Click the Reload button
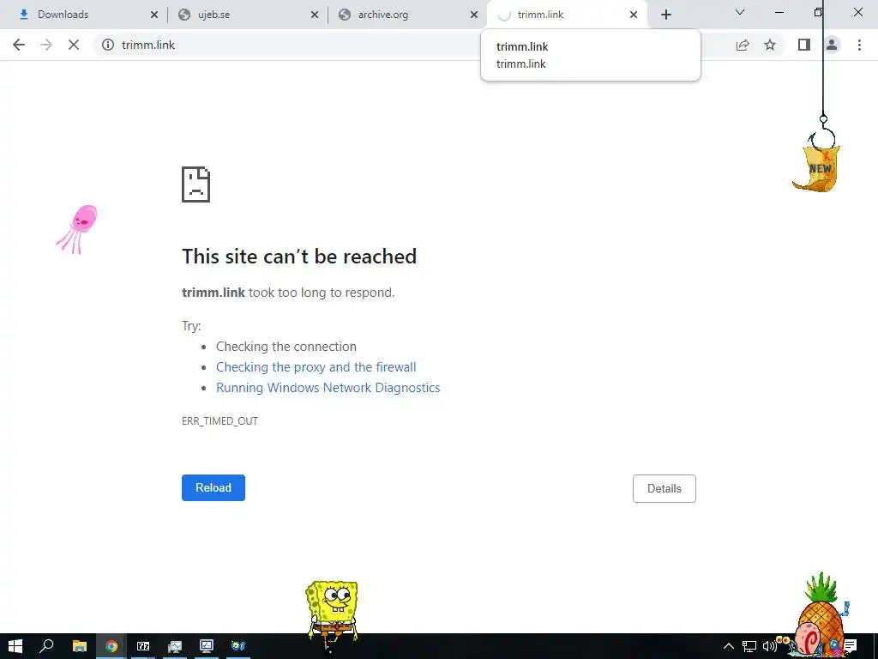Screen dimensions: 878x659 213,487
